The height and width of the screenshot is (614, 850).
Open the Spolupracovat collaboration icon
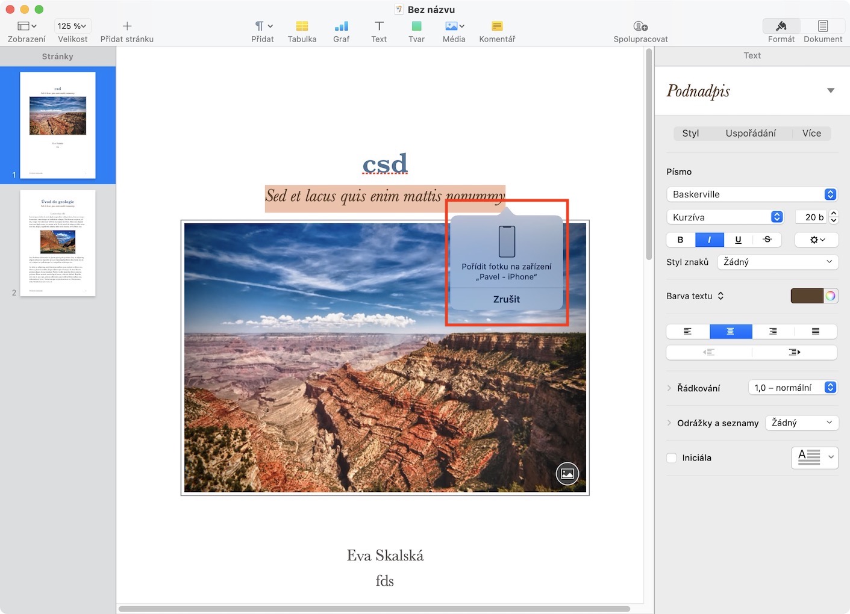[640, 26]
